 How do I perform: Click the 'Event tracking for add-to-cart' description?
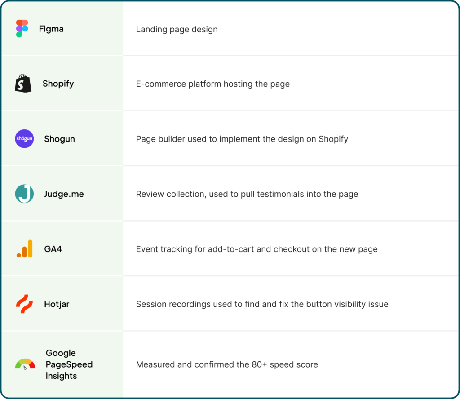point(257,249)
